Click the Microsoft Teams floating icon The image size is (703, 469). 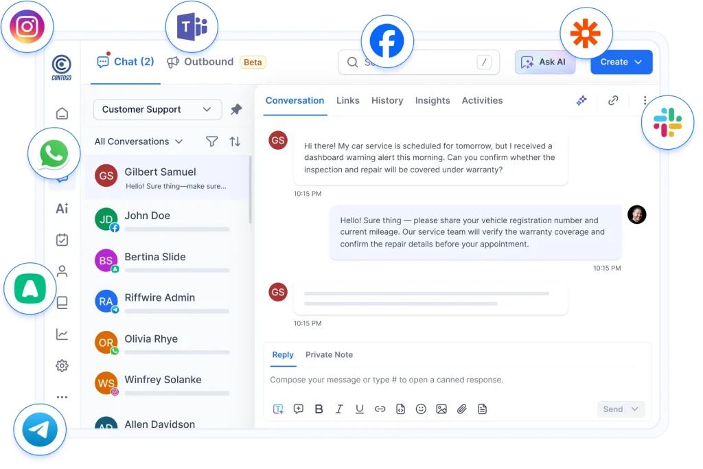point(192,27)
